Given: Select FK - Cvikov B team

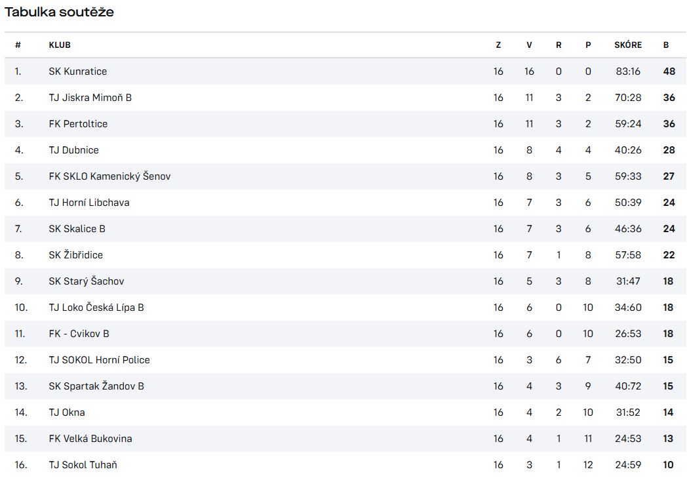Looking at the screenshot, I should [79, 334].
